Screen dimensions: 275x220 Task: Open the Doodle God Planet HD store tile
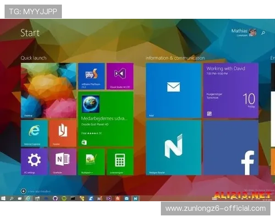click(105, 119)
